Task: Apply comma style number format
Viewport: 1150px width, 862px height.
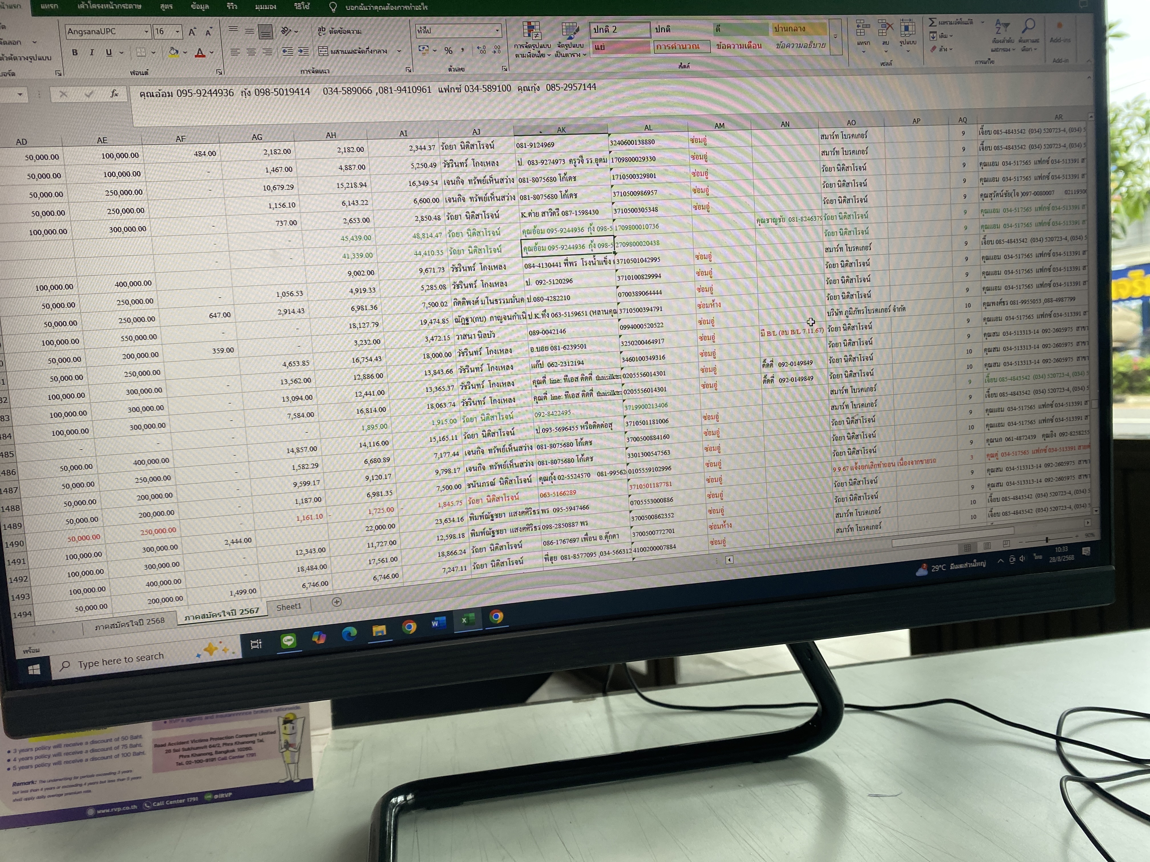Action: (462, 50)
